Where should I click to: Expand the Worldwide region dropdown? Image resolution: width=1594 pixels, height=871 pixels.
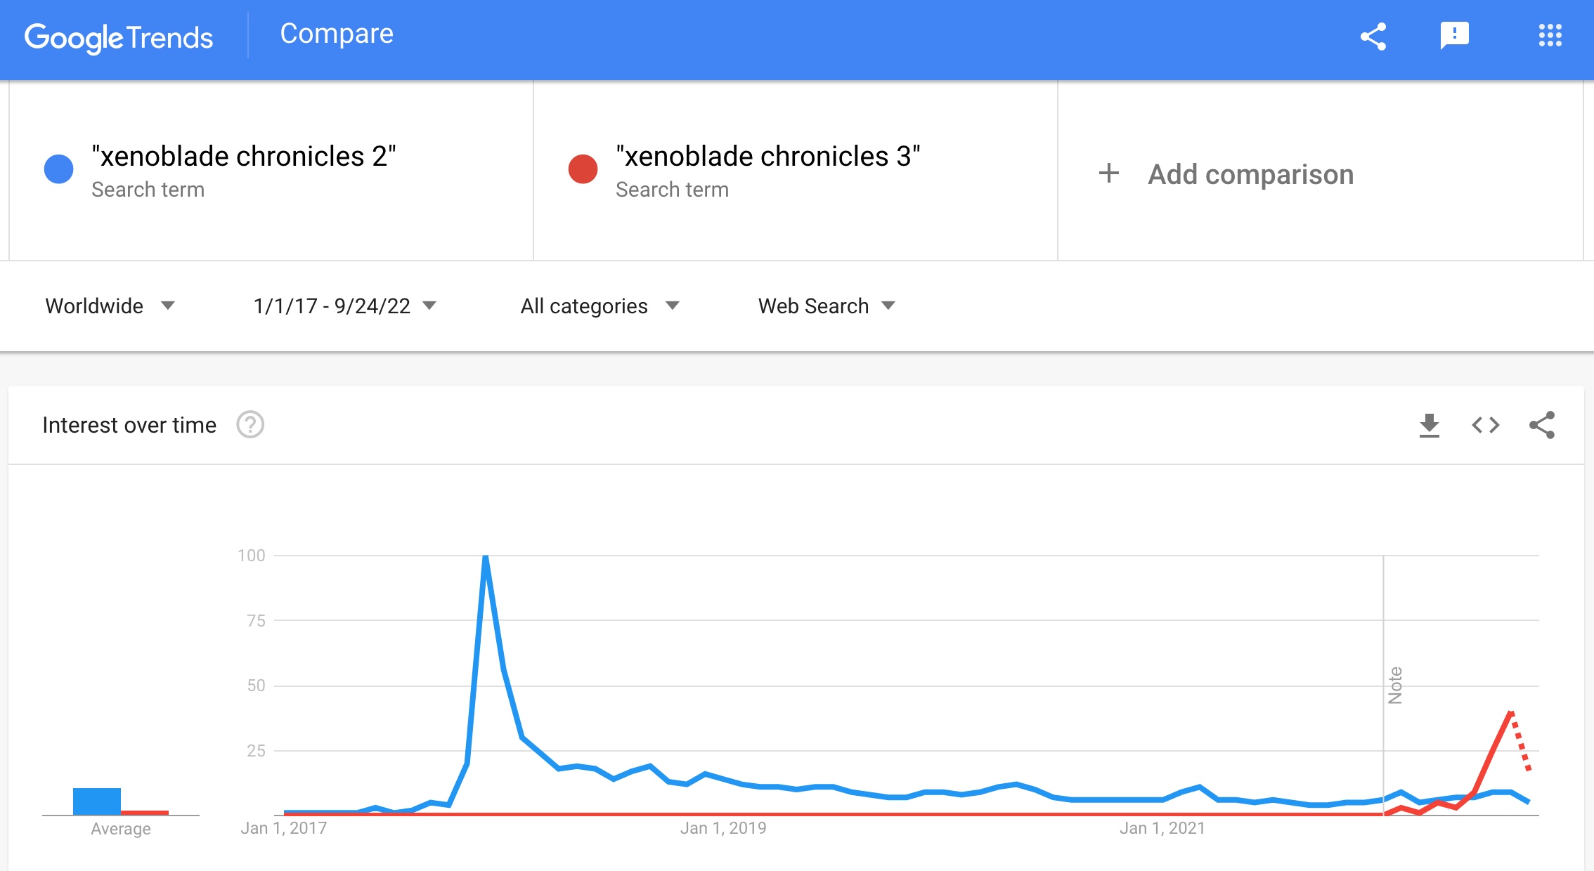tap(110, 306)
